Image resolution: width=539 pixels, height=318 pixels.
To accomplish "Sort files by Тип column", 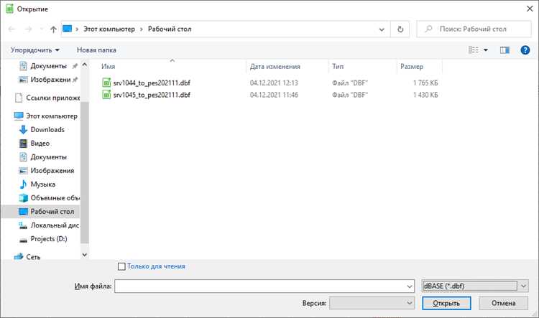I will pyautogui.click(x=338, y=67).
